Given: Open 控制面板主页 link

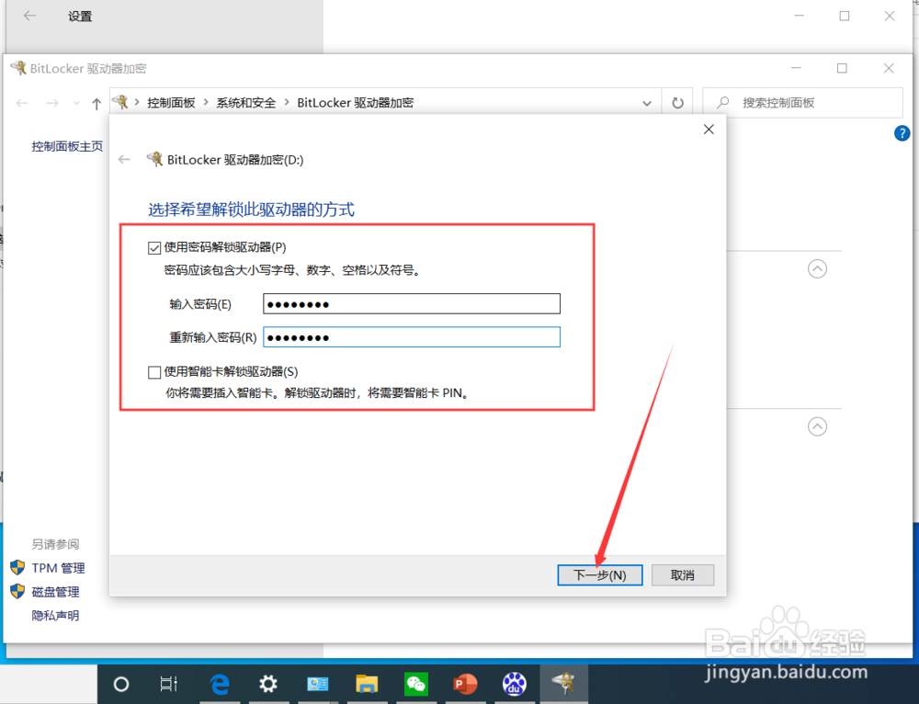Looking at the screenshot, I should point(67,146).
